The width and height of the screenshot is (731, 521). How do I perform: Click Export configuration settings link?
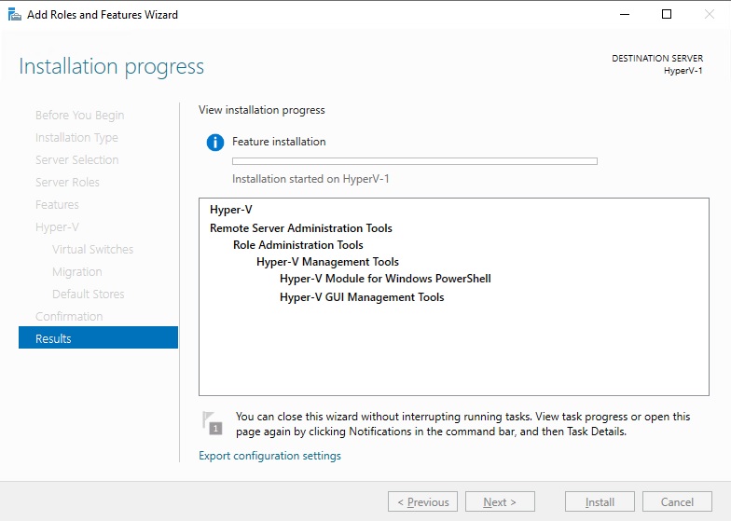click(x=269, y=455)
